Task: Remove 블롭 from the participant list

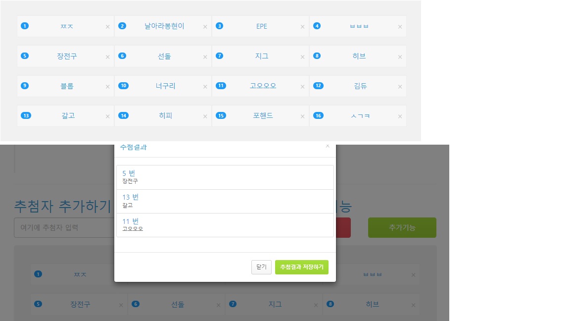Action: (107, 87)
